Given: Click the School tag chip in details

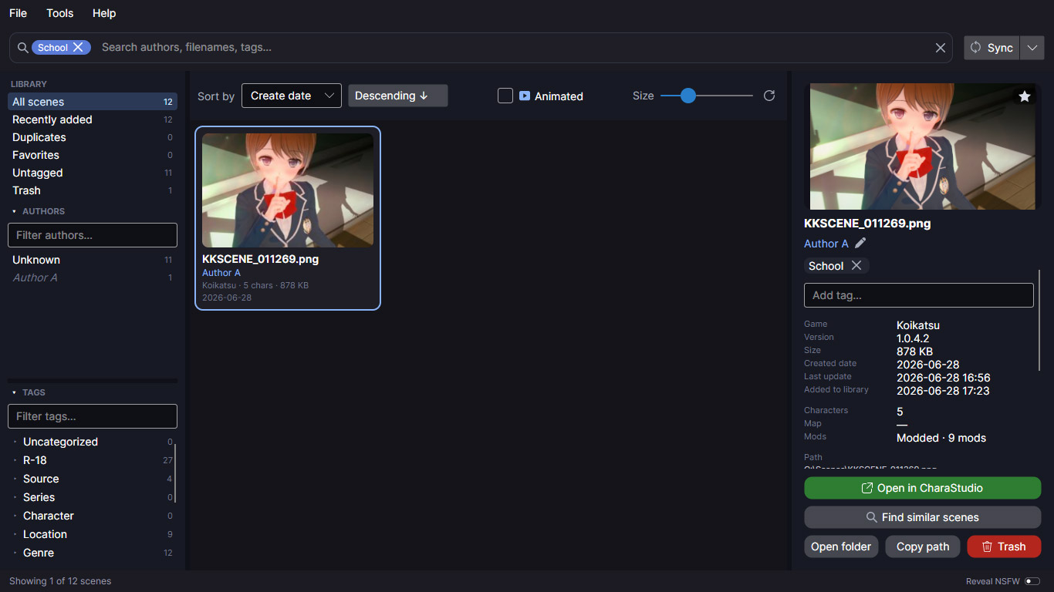Looking at the screenshot, I should [x=836, y=265].
